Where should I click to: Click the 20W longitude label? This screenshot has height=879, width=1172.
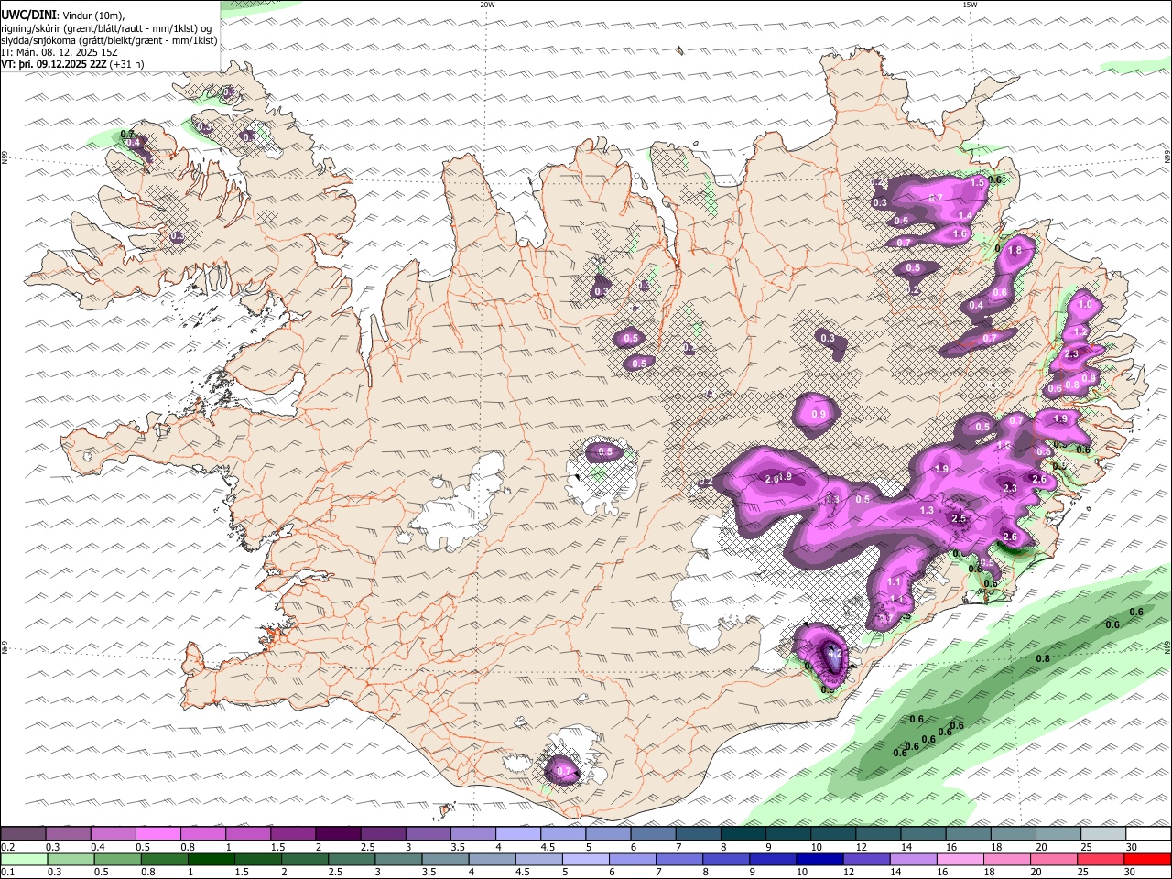[x=487, y=5]
